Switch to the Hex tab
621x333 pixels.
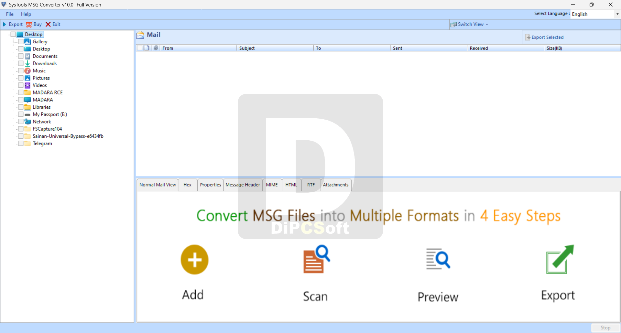coord(188,185)
